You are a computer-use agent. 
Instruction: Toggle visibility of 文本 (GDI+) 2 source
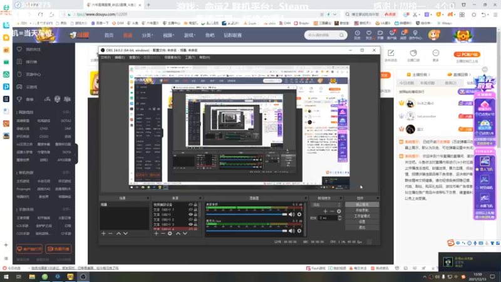click(191, 220)
